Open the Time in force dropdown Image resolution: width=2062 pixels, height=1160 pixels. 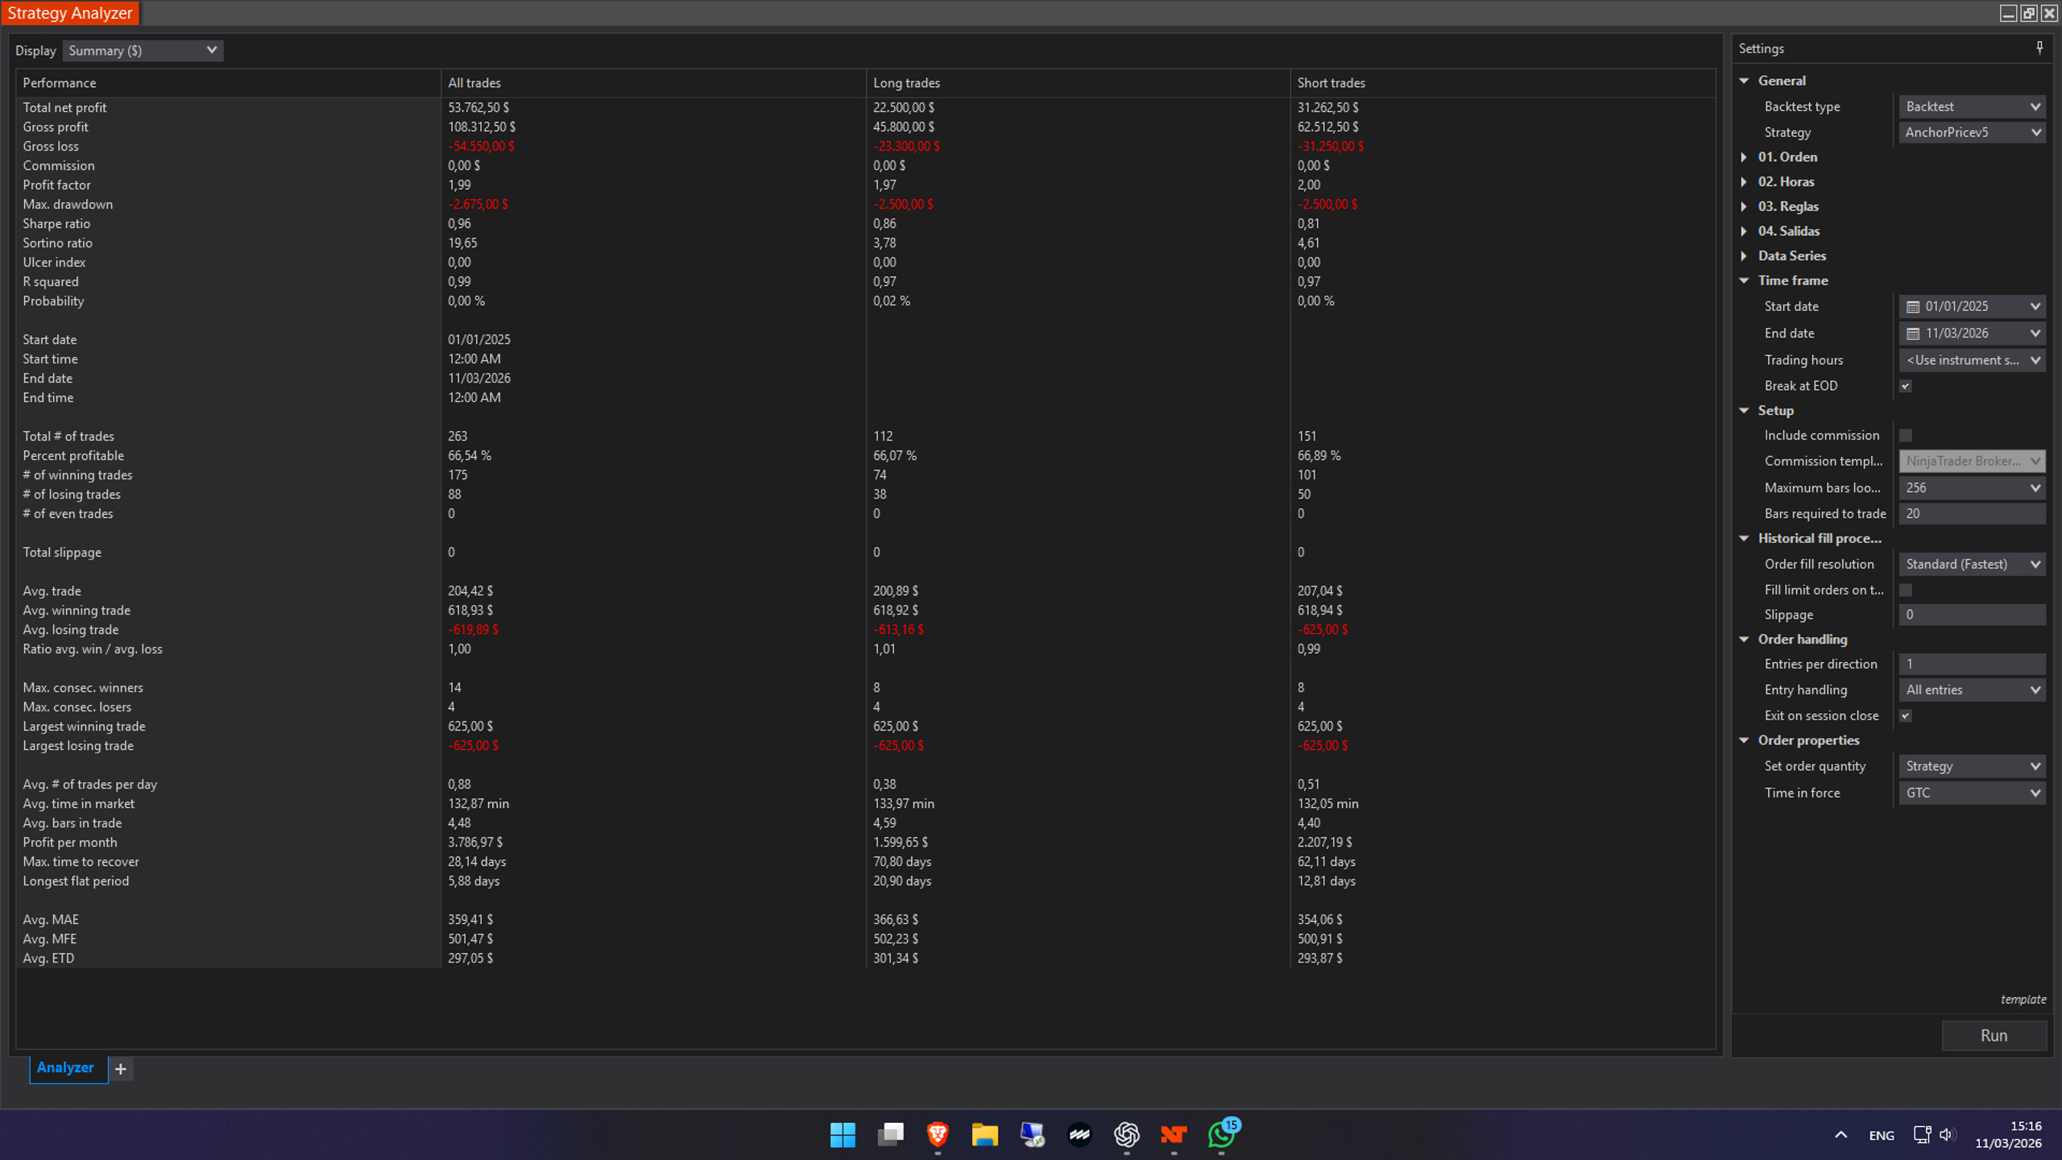click(x=1972, y=793)
